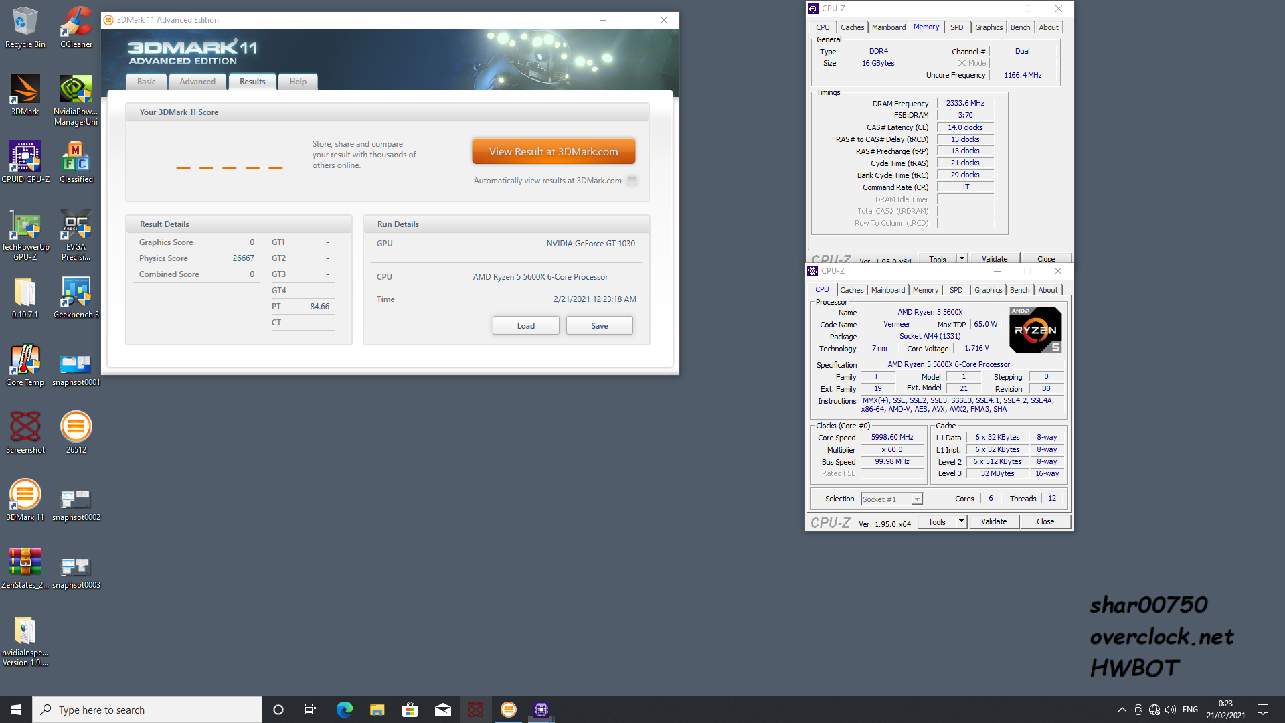Switch to the Basic tab in 3DMark 11
1285x723 pixels.
click(x=146, y=82)
